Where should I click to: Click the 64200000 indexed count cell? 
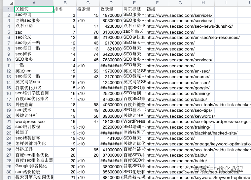[111, 54]
